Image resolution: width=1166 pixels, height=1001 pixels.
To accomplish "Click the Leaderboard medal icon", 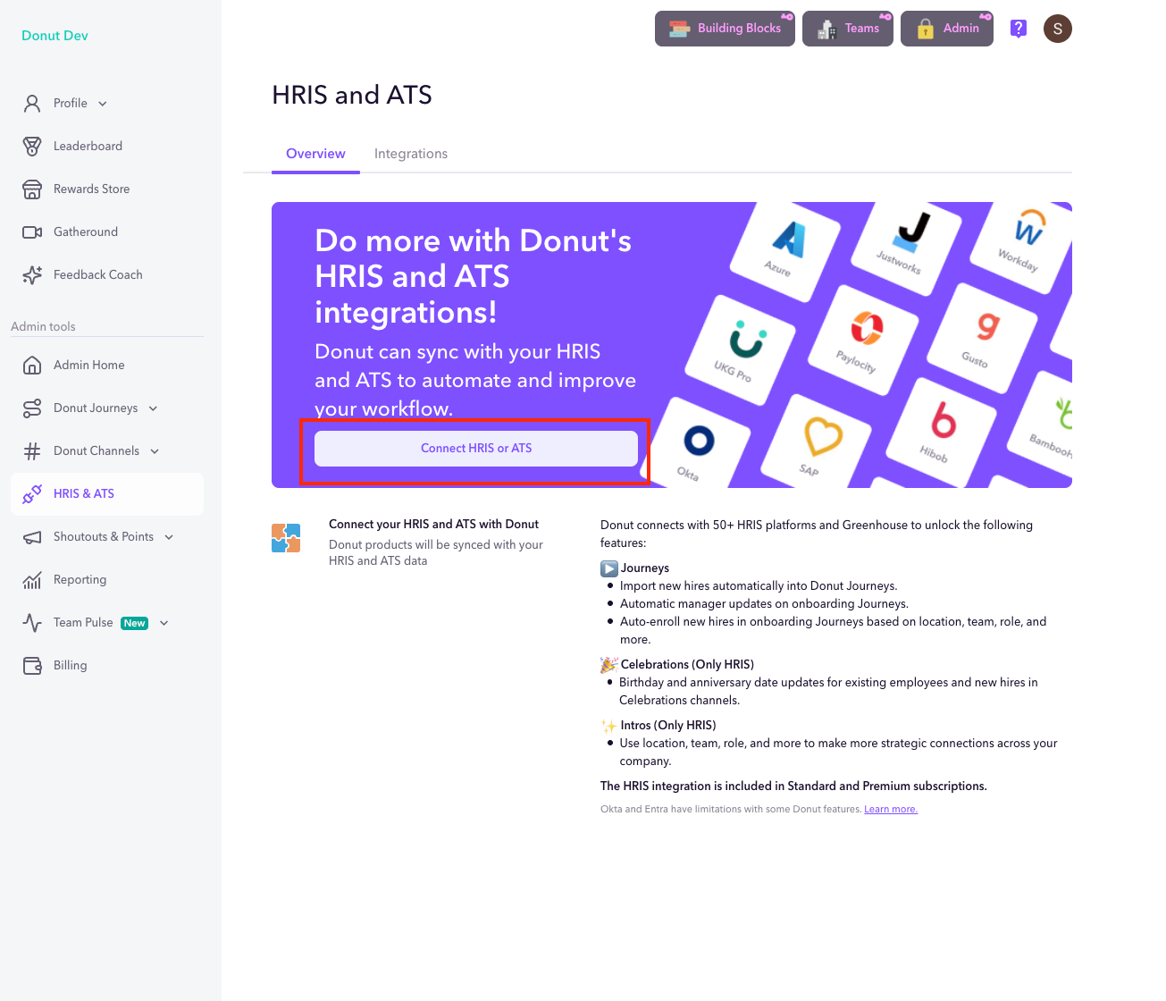I will click(32, 147).
